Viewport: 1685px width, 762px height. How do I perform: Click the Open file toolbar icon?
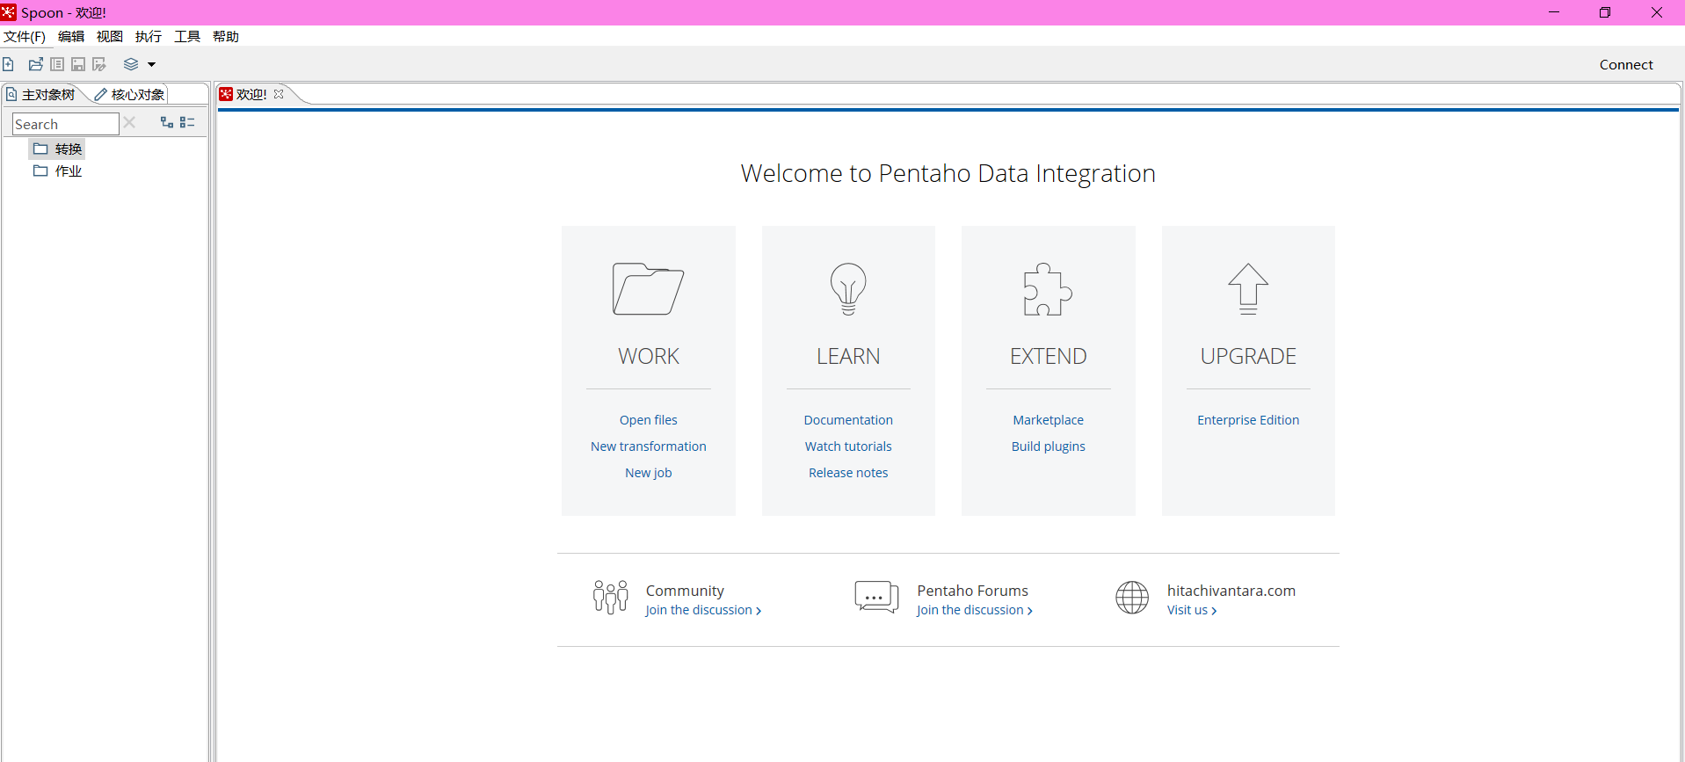tap(36, 64)
